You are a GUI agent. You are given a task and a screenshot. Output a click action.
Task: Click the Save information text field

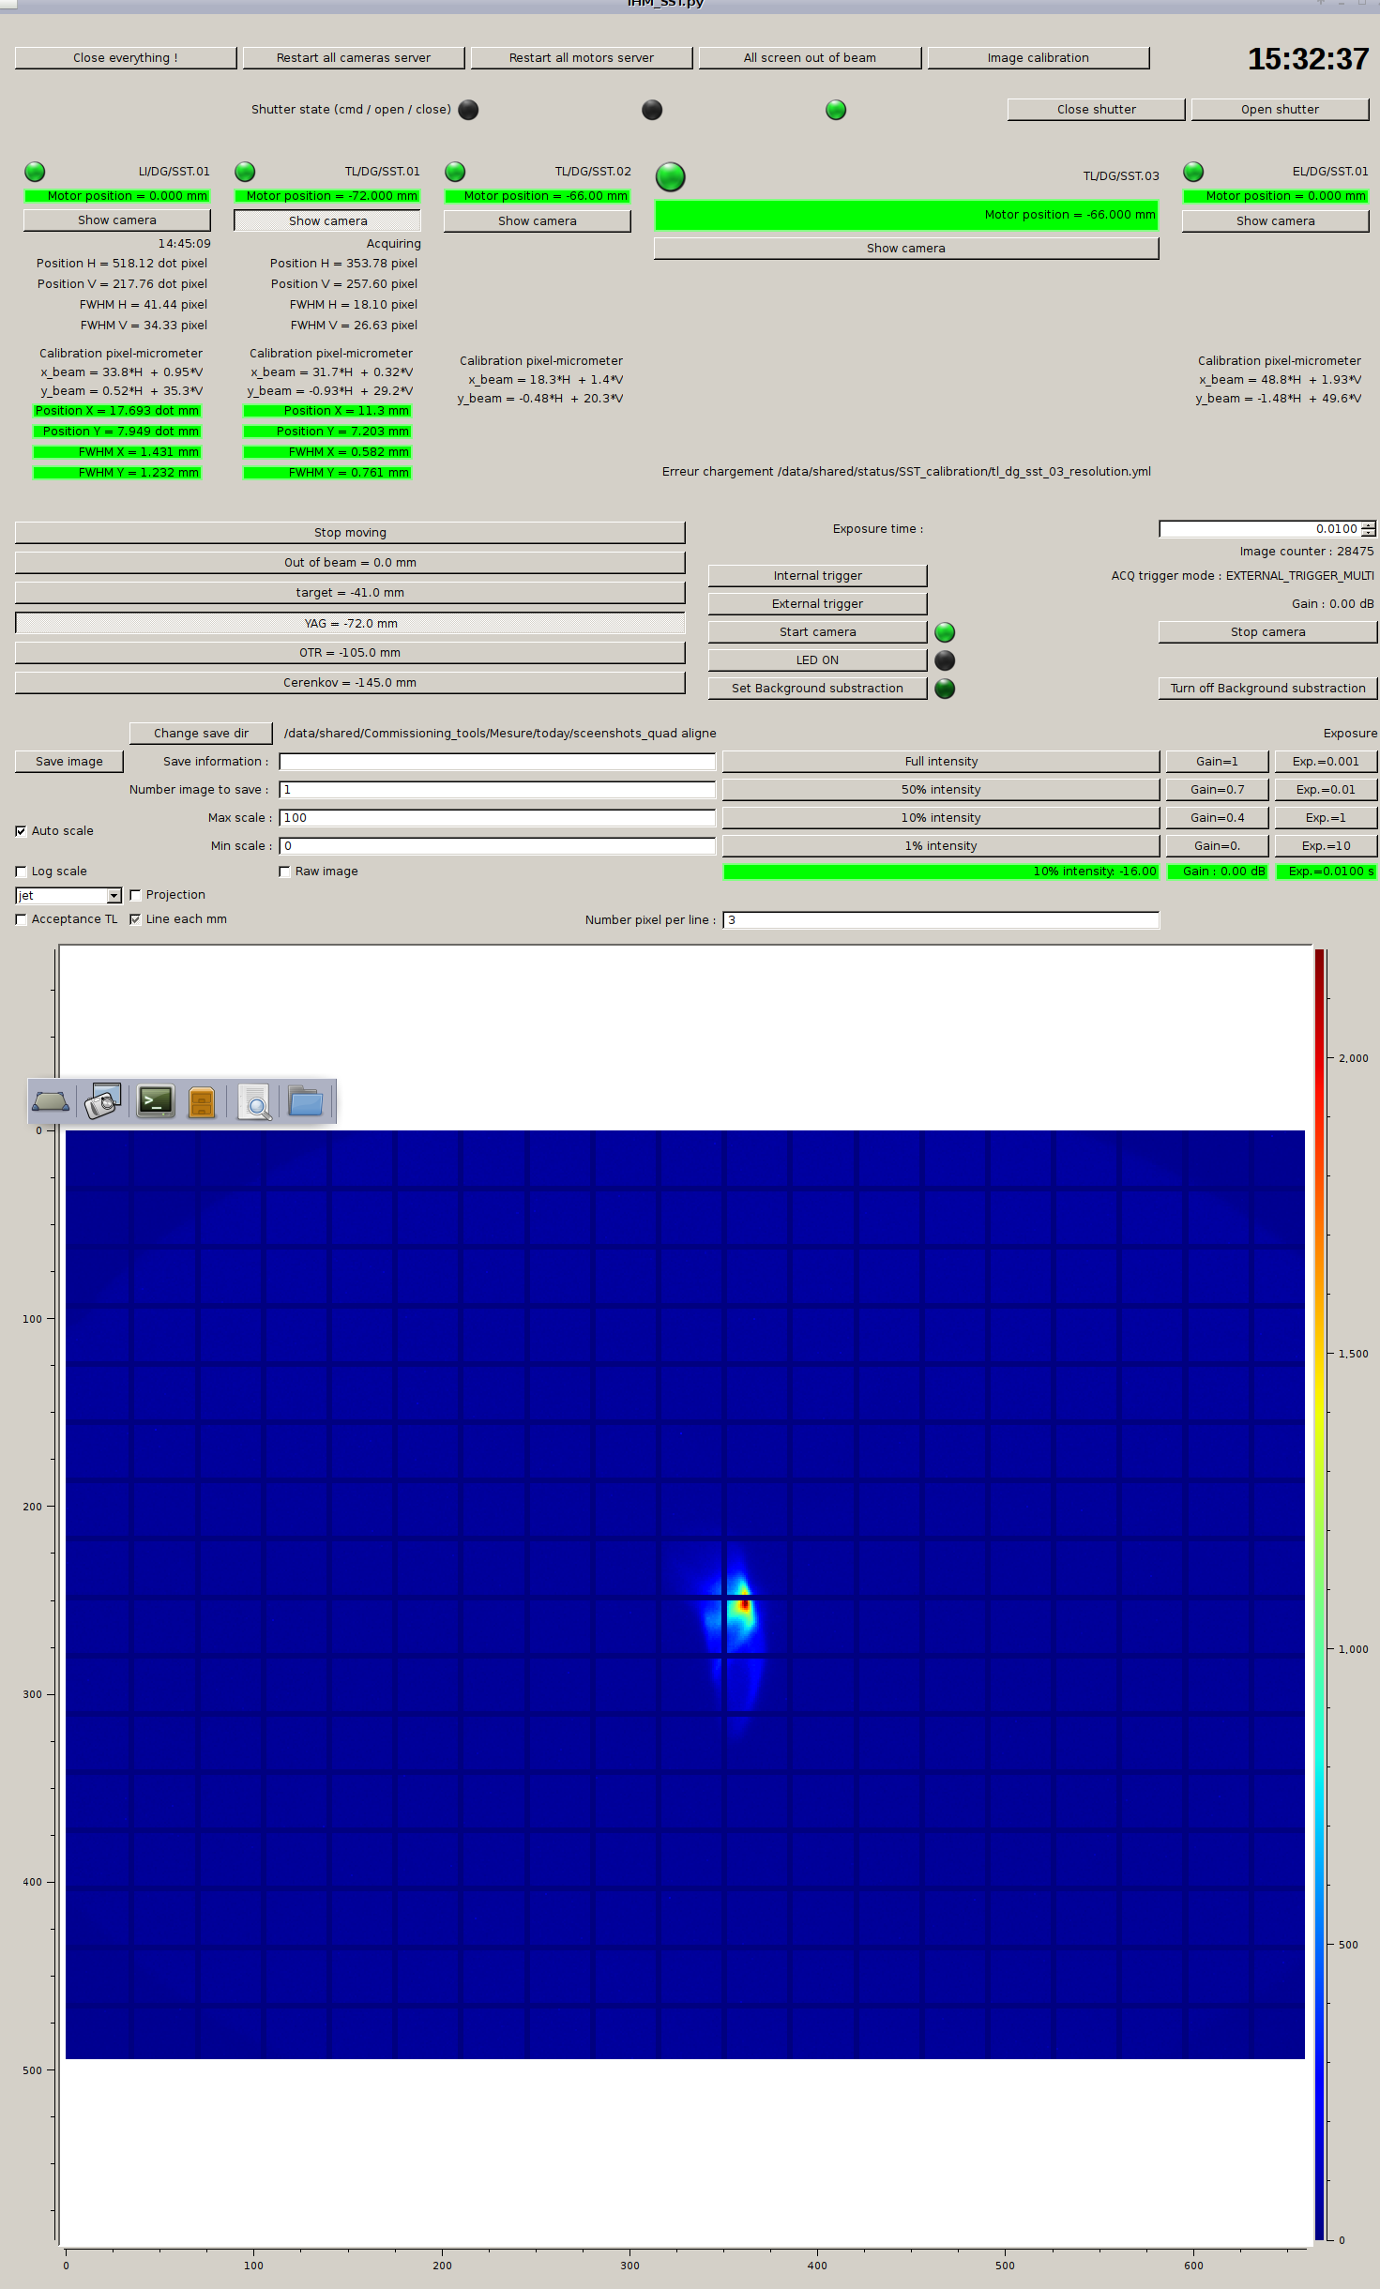[x=497, y=762]
